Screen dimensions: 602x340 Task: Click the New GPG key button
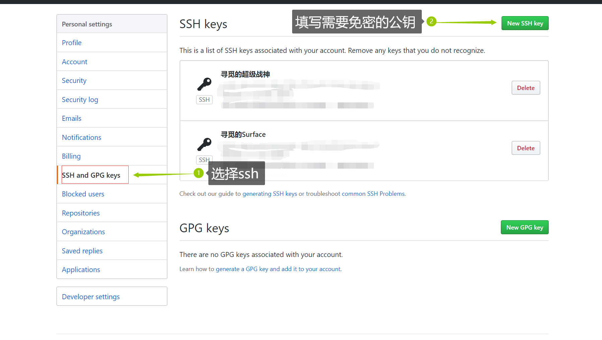click(525, 228)
